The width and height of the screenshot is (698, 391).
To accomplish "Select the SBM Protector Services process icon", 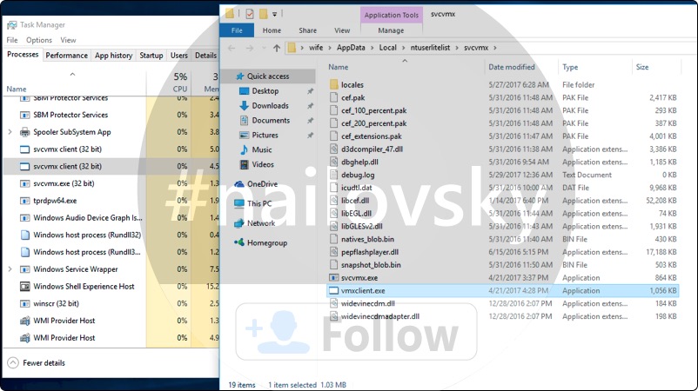I will [x=25, y=115].
